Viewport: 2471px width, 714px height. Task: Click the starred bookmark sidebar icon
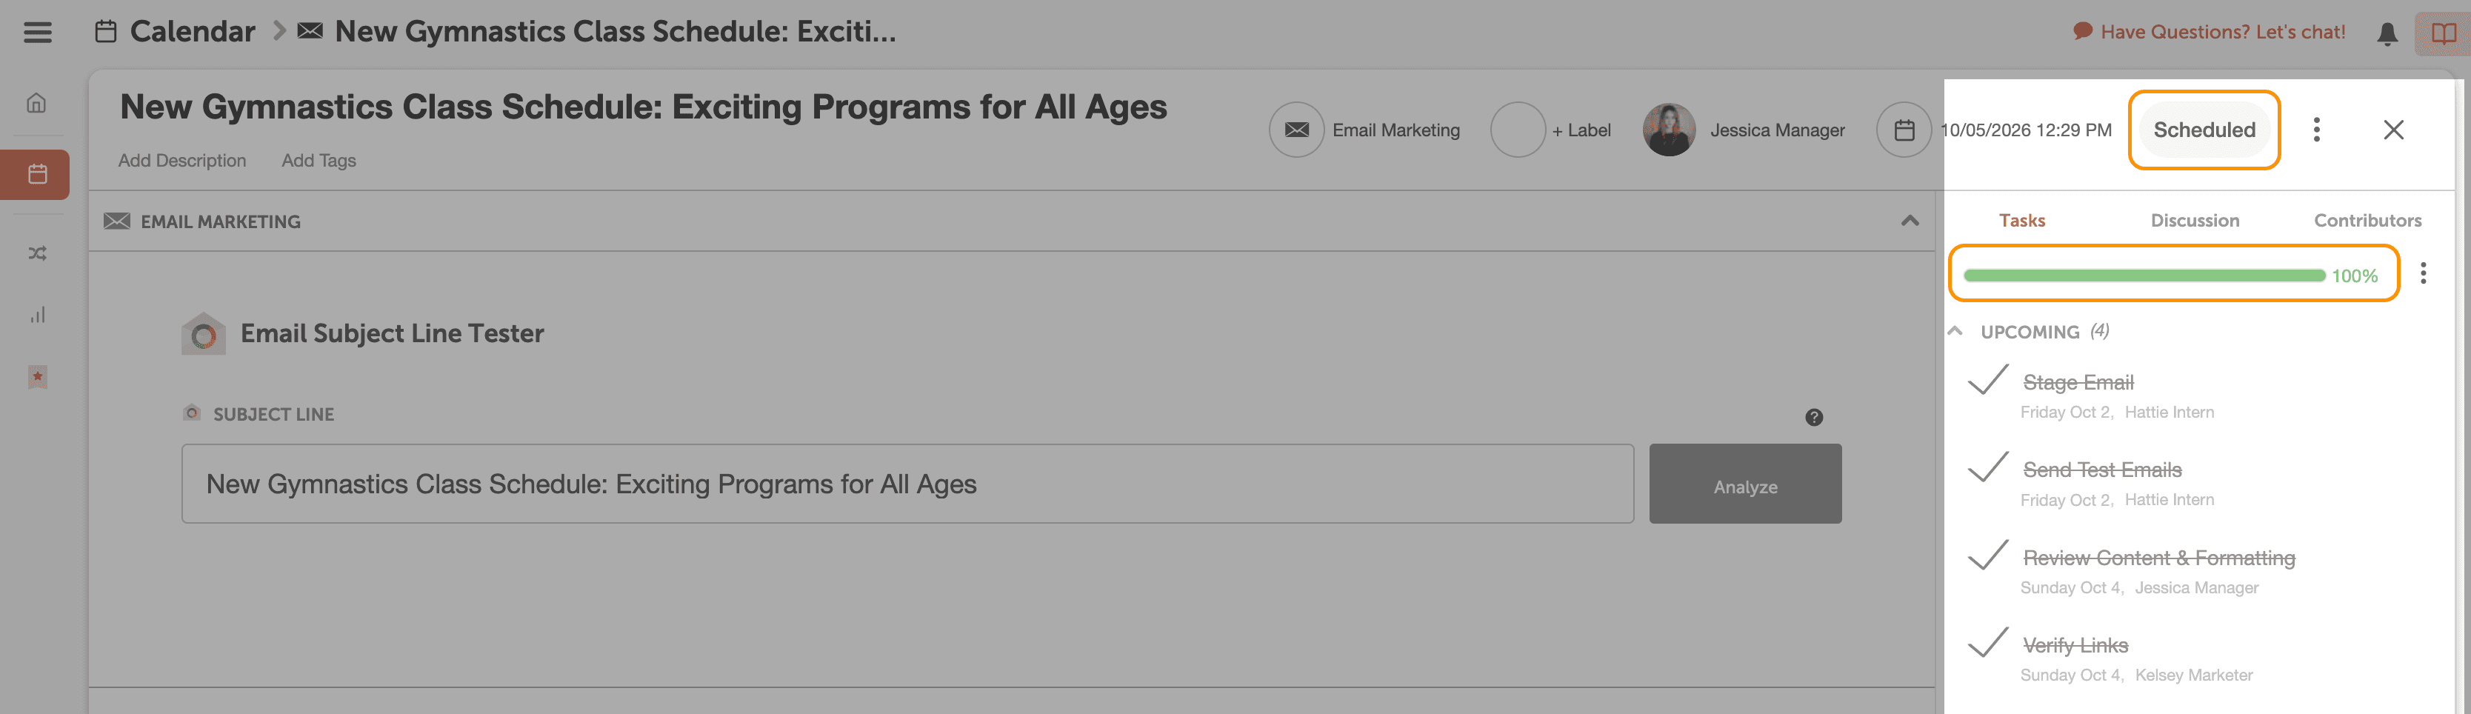coord(38,376)
